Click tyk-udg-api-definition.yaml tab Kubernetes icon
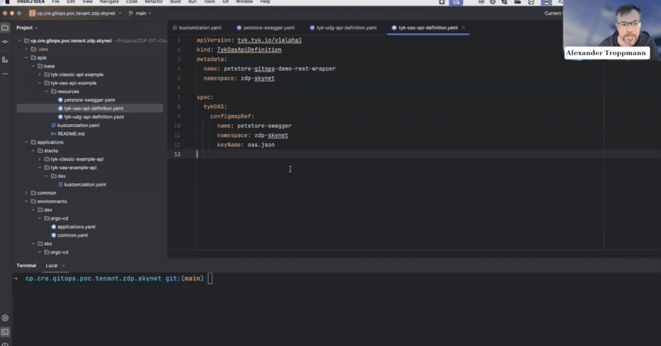This screenshot has height=346, width=661. (312, 28)
